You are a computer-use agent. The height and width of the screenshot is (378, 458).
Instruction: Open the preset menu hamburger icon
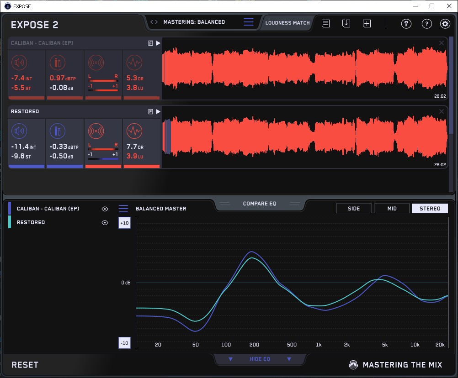pos(249,22)
